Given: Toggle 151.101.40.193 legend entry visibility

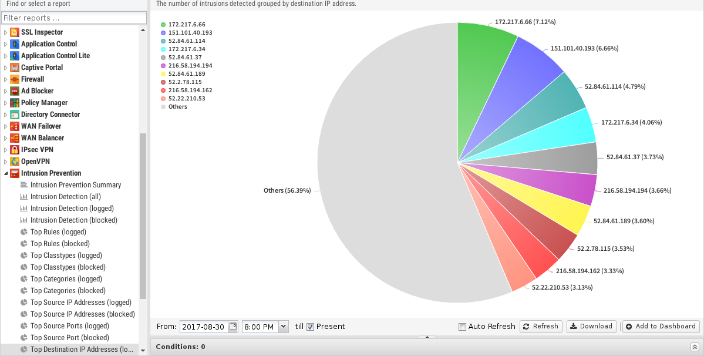Looking at the screenshot, I should coord(186,33).
